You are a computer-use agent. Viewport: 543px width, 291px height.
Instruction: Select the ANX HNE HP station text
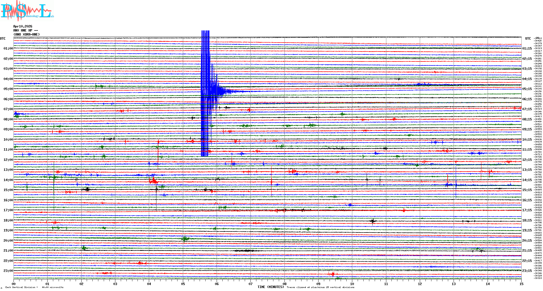point(25,30)
